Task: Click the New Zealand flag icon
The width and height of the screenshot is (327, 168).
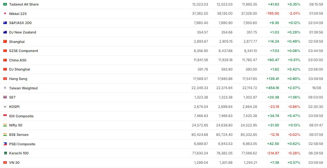Action: tap(5, 32)
